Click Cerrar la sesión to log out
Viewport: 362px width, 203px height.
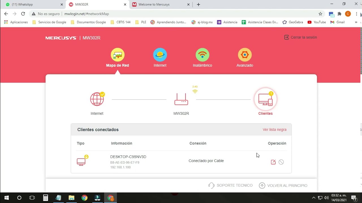click(300, 37)
